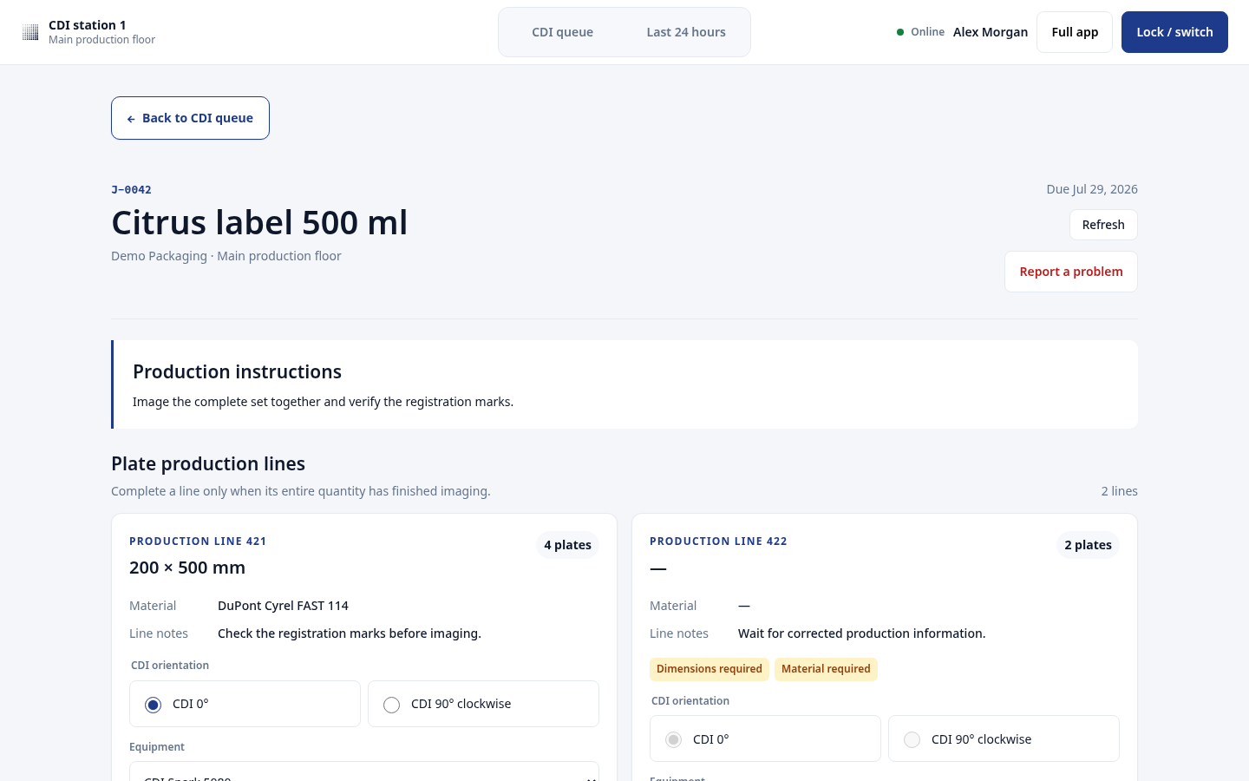Click the Due Jul 29, 2026 date
This screenshot has width=1249, height=781.
[1092, 189]
